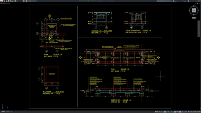Click the 'ELEVATION AXIS A-B' title text

(133, 30)
